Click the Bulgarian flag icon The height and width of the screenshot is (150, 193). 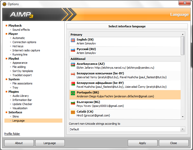(x=73, y=103)
